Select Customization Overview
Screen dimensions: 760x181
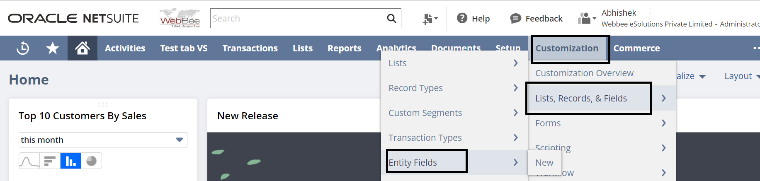(584, 73)
